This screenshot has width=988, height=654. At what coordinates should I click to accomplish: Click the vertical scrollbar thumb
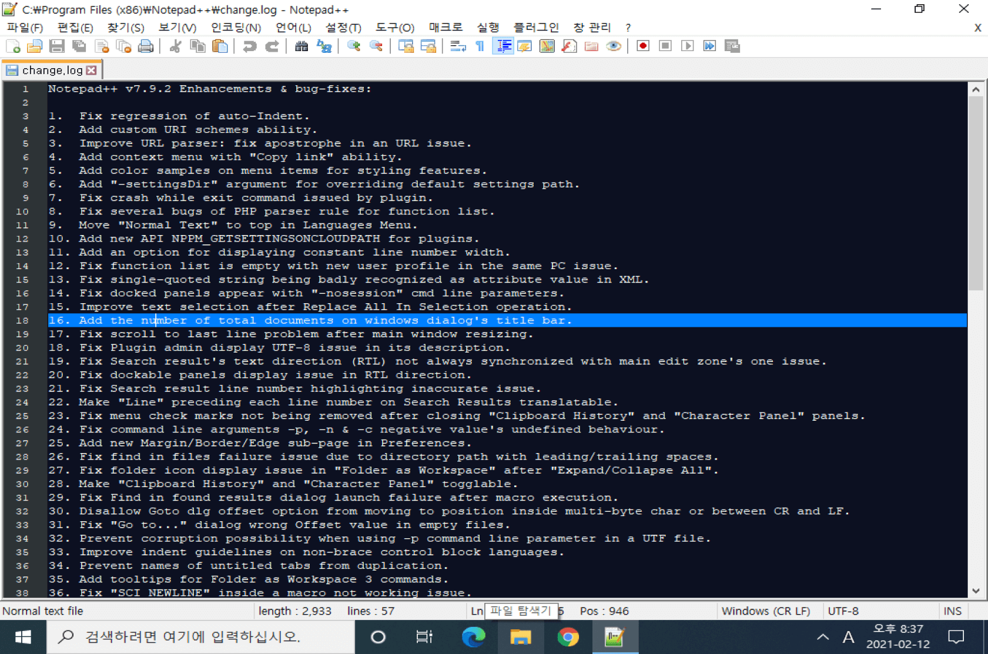976,194
